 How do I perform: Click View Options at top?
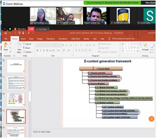[150, 3]
